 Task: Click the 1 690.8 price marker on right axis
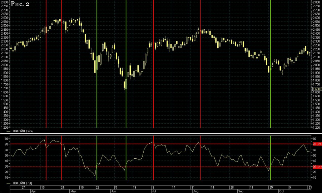(317, 89)
